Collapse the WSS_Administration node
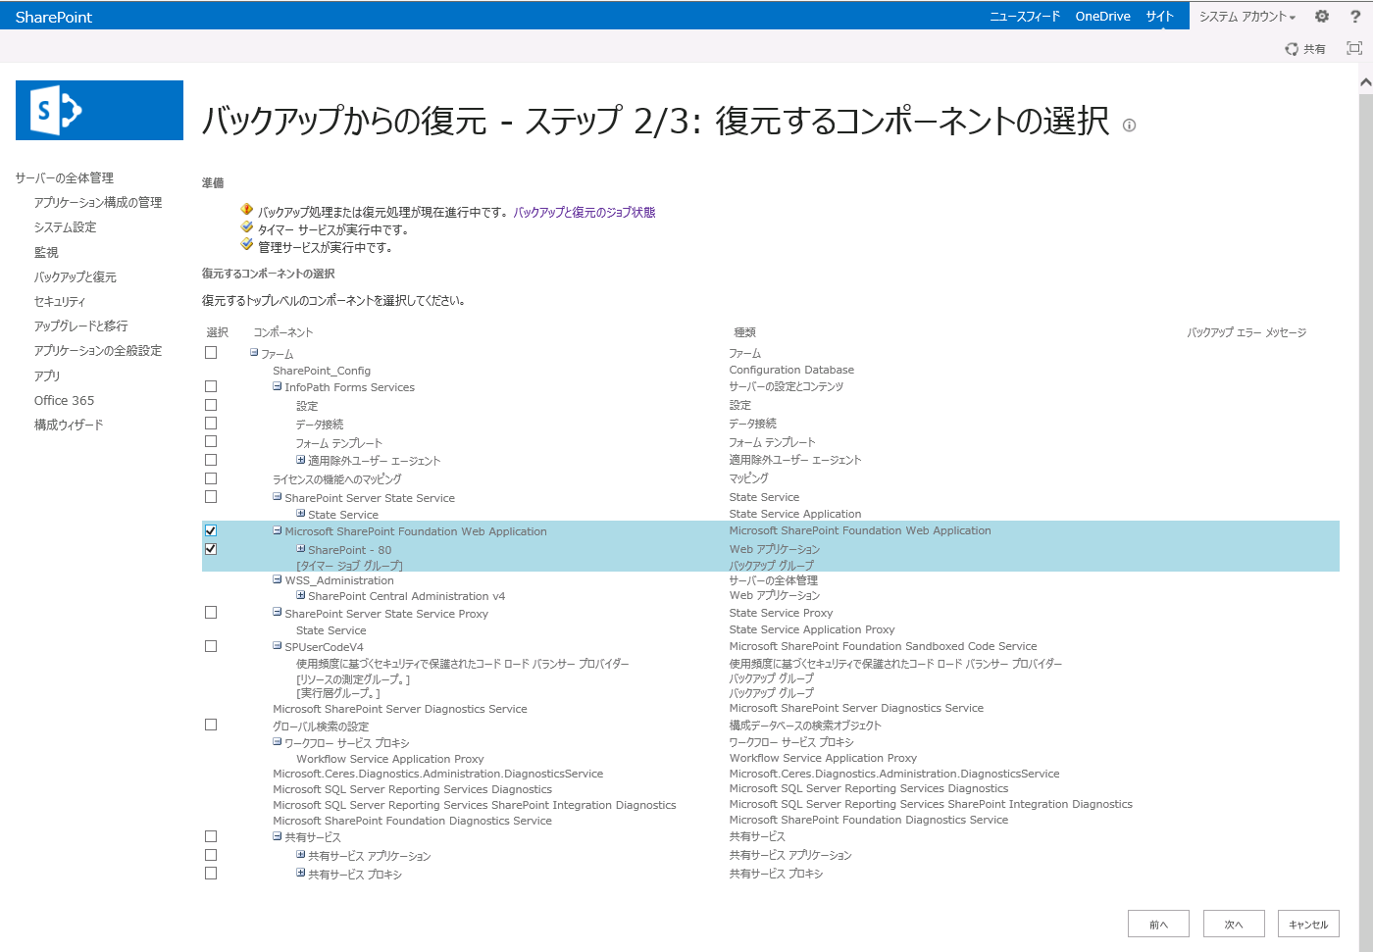Viewport: 1373px width, 952px height. tap(278, 579)
